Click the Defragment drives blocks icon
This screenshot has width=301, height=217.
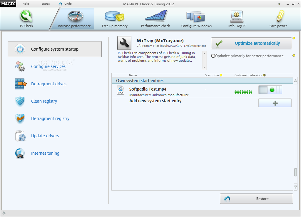[x=20, y=84]
